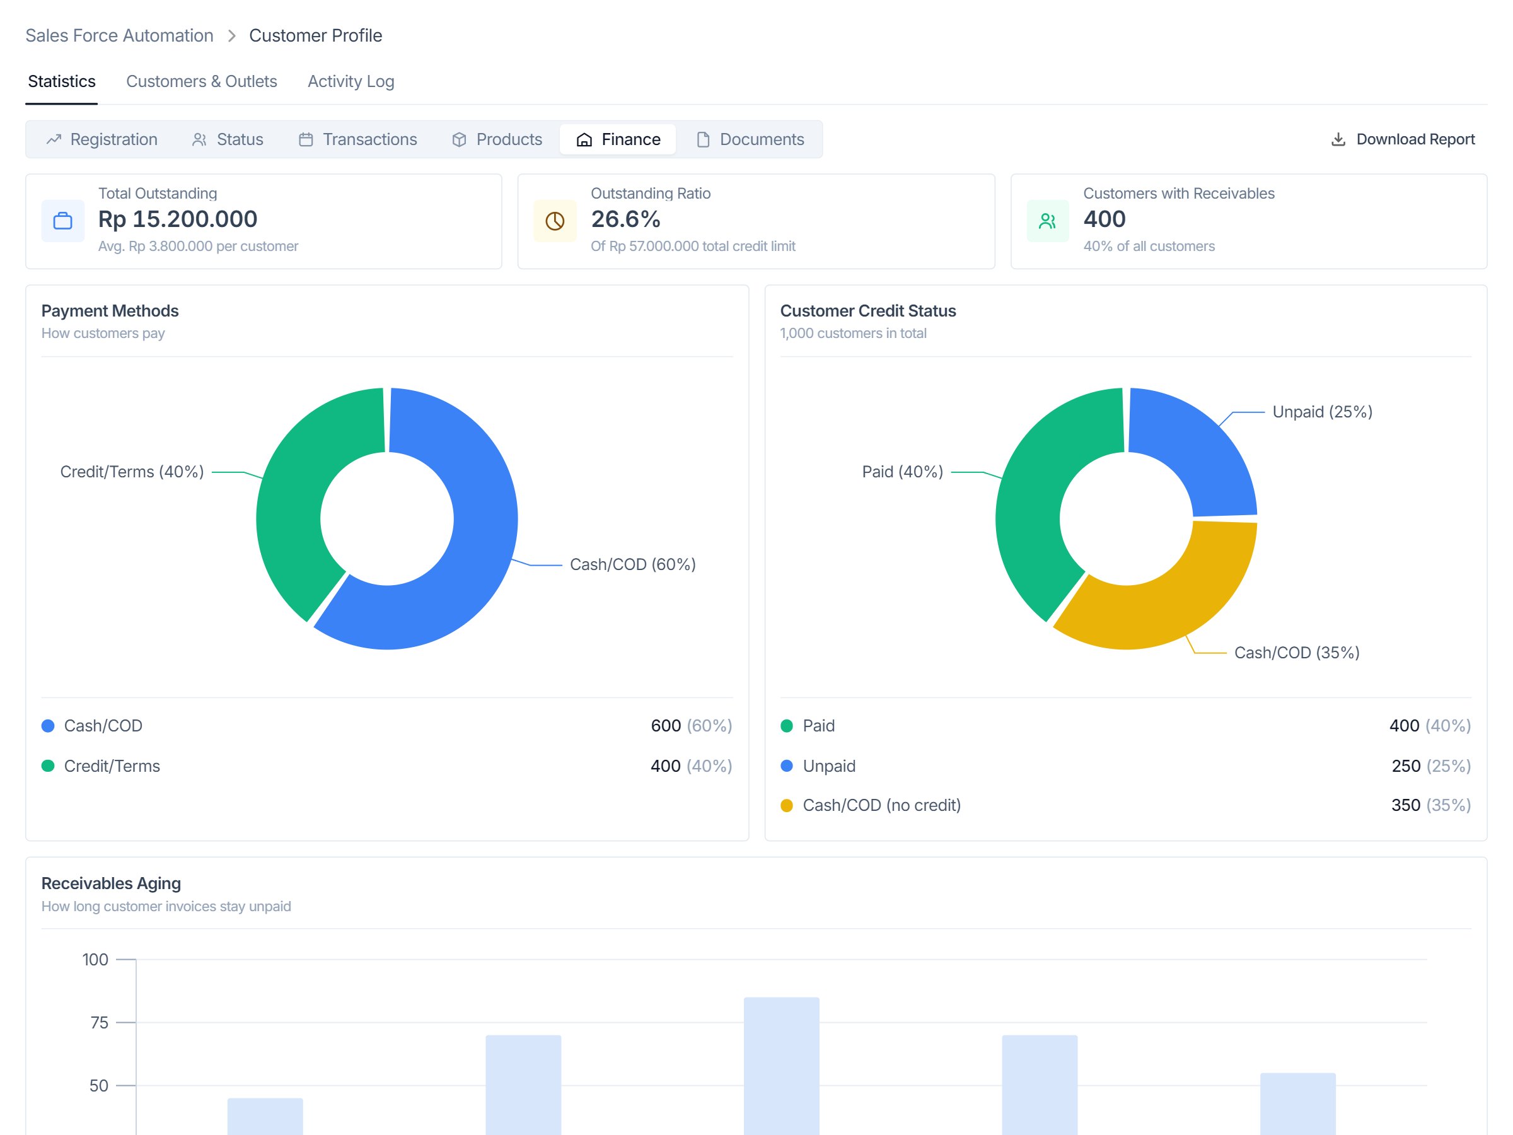Click the trend arrow icon on Registration tab
The height and width of the screenshot is (1135, 1513).
(x=54, y=139)
